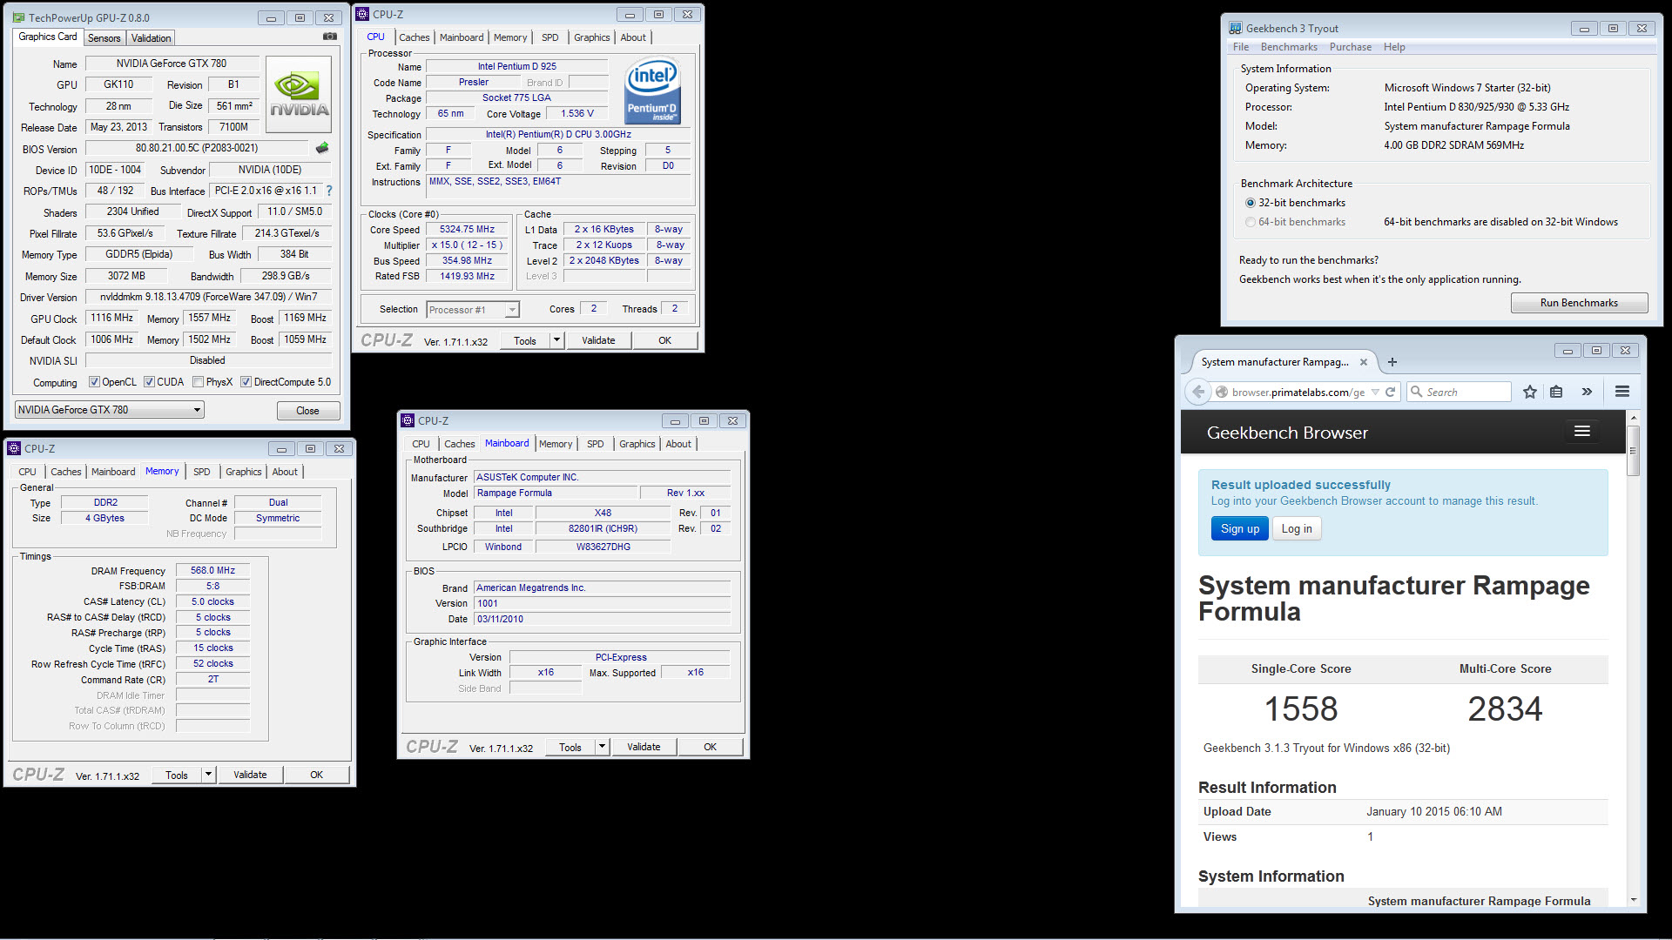1672x940 pixels.
Task: Select the 32-bit benchmarks radio button
Action: (x=1251, y=203)
